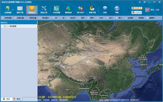Image resolution: width=163 pixels, height=102 pixels.
Task: Click the 导出图片 export tool
Action: pyautogui.click(x=44, y=18)
